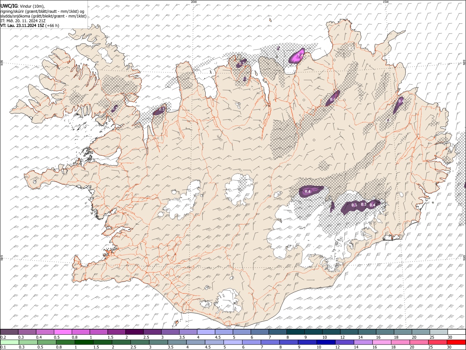This screenshot has height=350, width=466.
Task: Select the lower legend swatch between 25 and 30
Action: 437,342
